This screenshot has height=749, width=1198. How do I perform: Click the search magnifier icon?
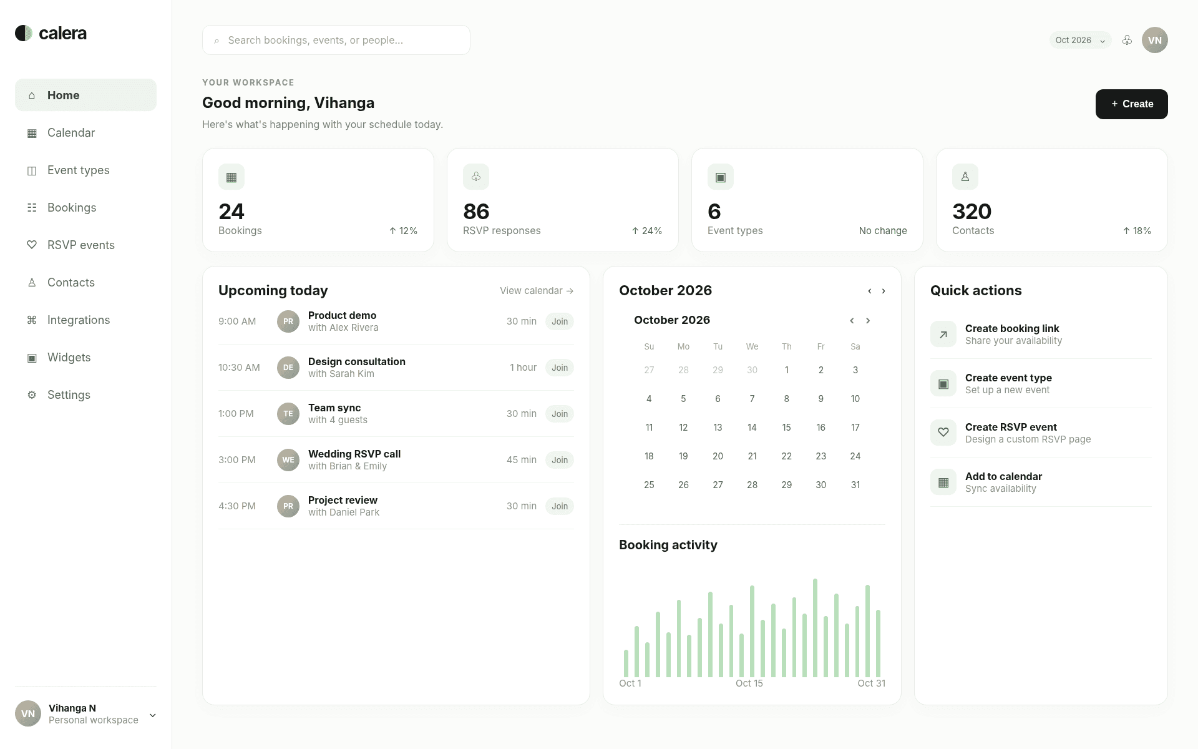point(217,41)
